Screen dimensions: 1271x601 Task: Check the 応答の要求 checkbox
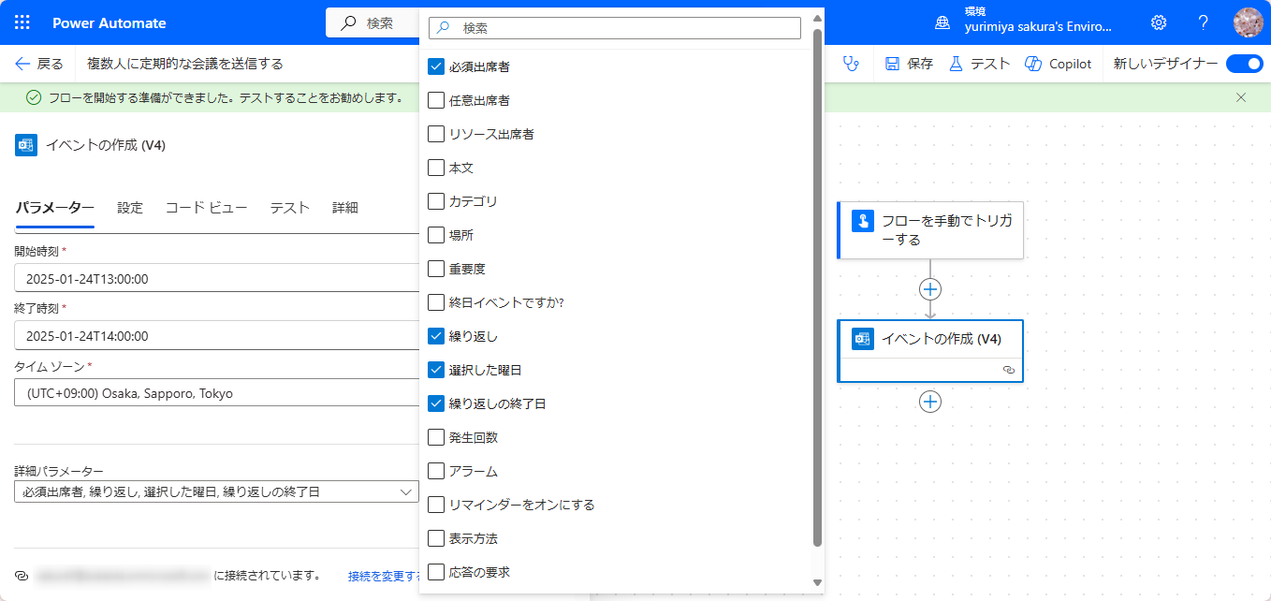436,572
